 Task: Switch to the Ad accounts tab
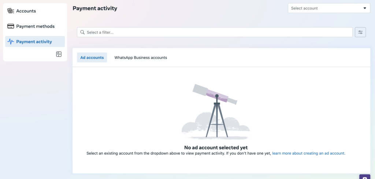click(x=92, y=57)
